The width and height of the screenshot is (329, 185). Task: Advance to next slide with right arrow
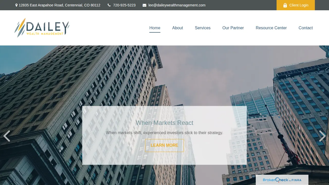point(322,136)
